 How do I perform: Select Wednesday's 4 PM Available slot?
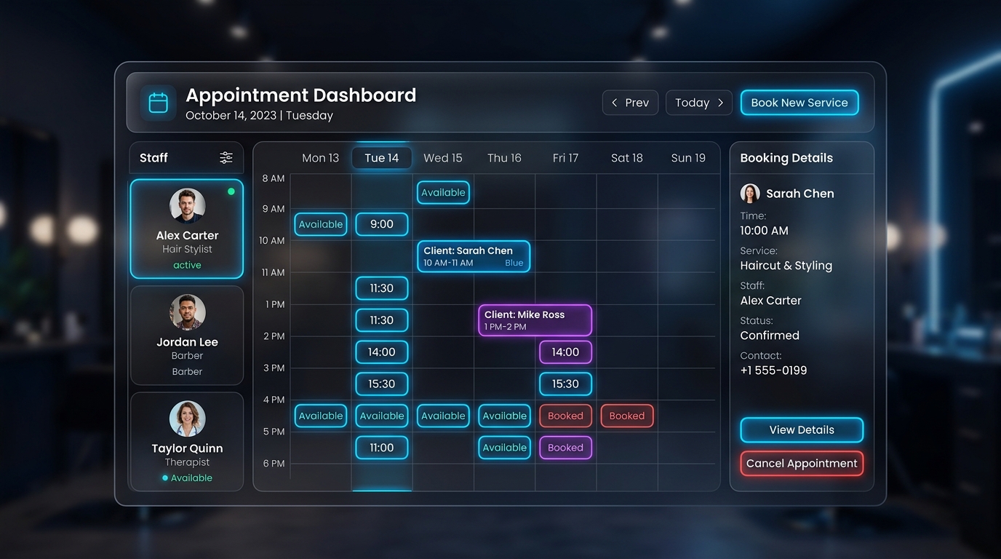click(443, 416)
